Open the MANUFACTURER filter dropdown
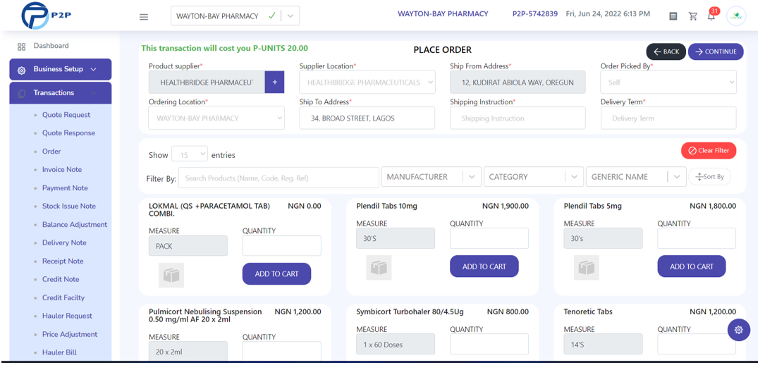765x365 pixels. [x=431, y=177]
